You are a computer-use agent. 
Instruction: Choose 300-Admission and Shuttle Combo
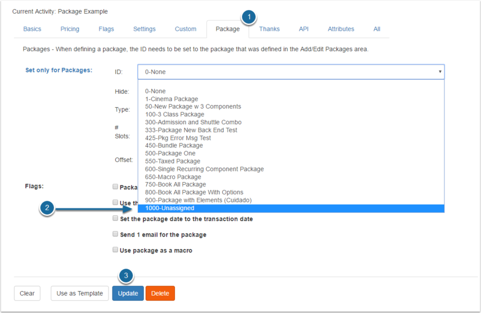[291, 122]
